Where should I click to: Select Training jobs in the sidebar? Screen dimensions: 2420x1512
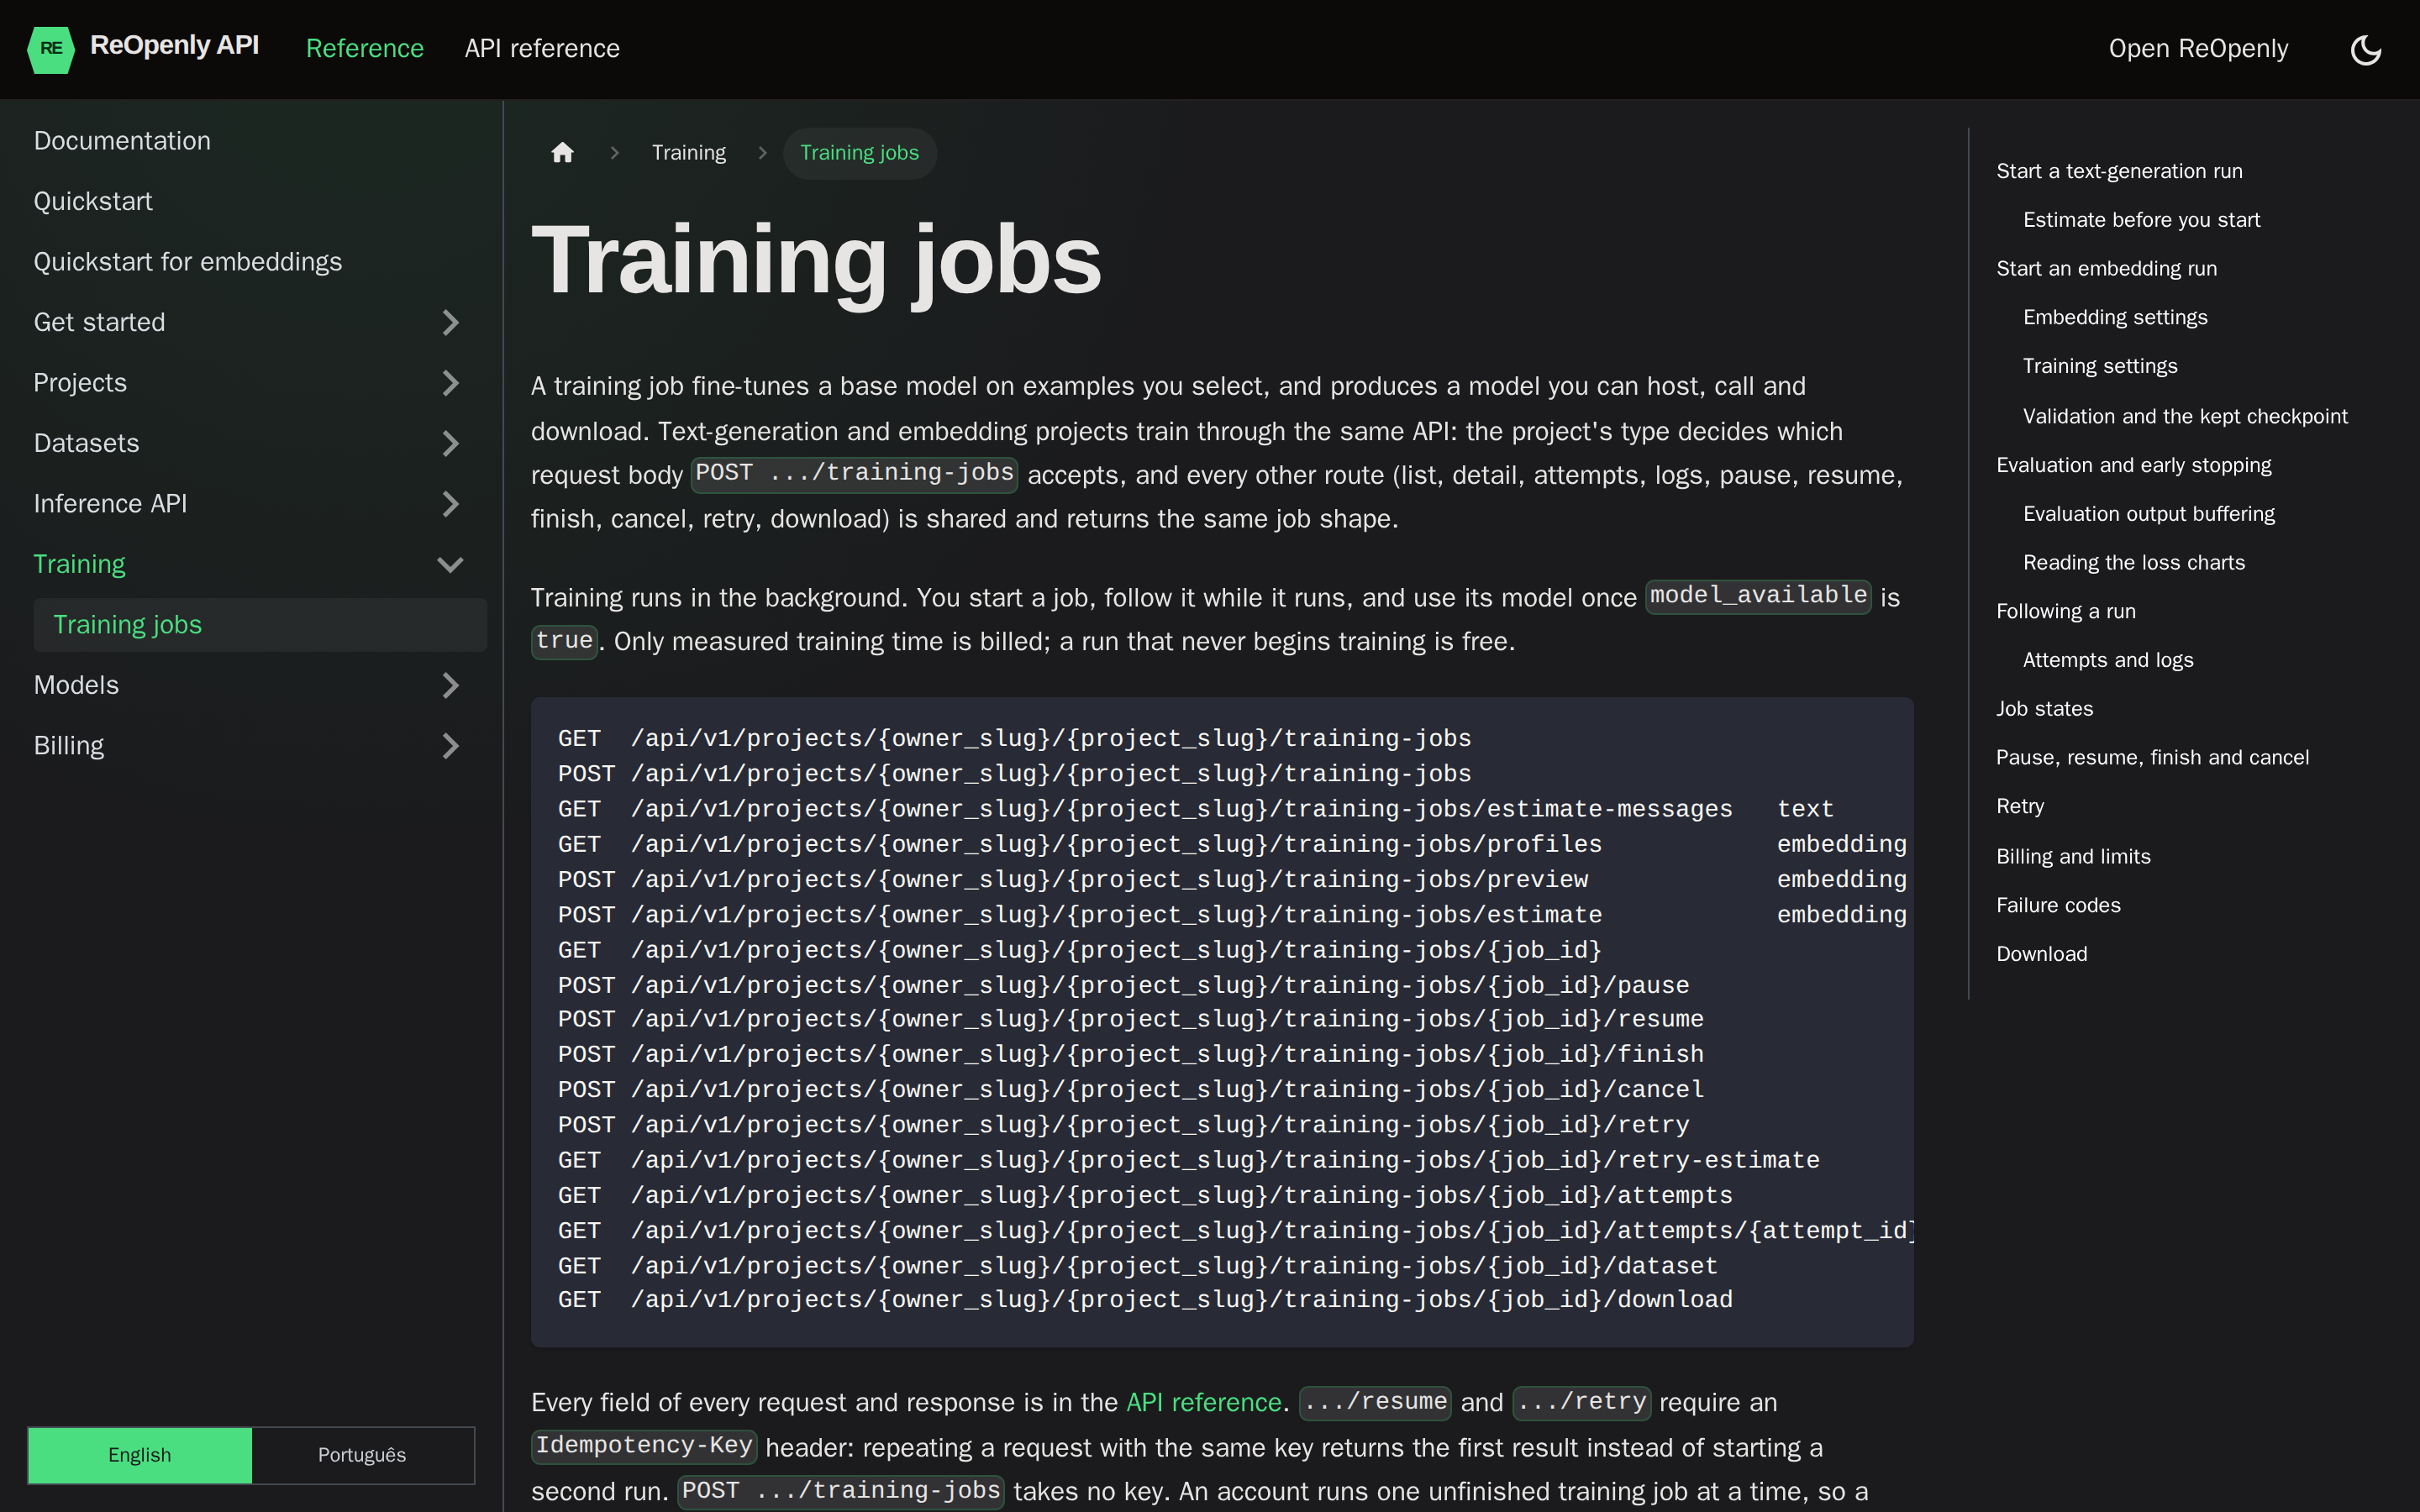click(260, 625)
